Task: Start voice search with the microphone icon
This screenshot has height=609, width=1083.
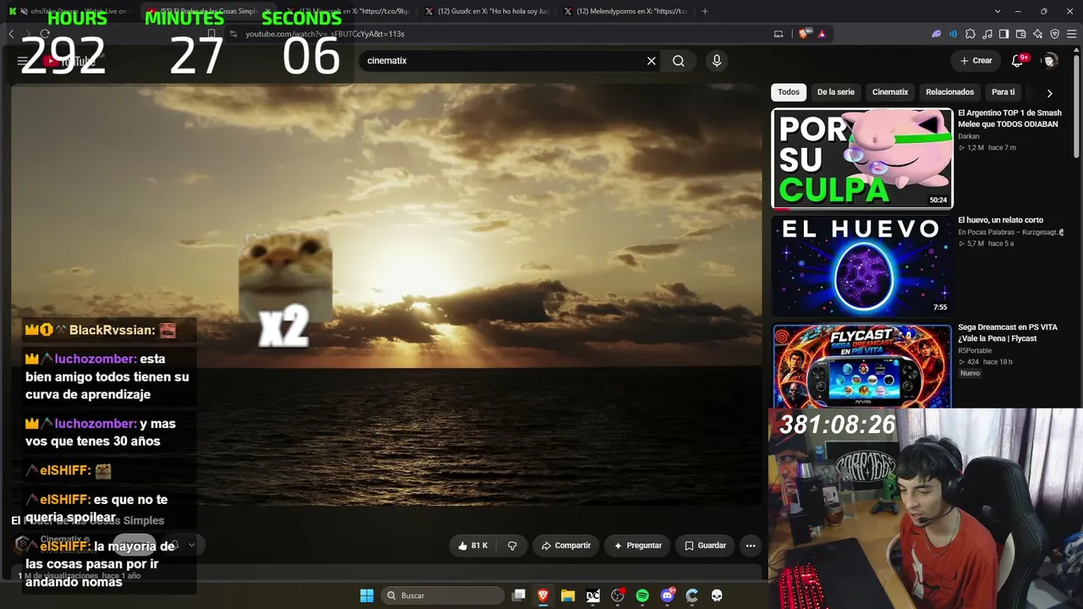Action: [x=717, y=61]
